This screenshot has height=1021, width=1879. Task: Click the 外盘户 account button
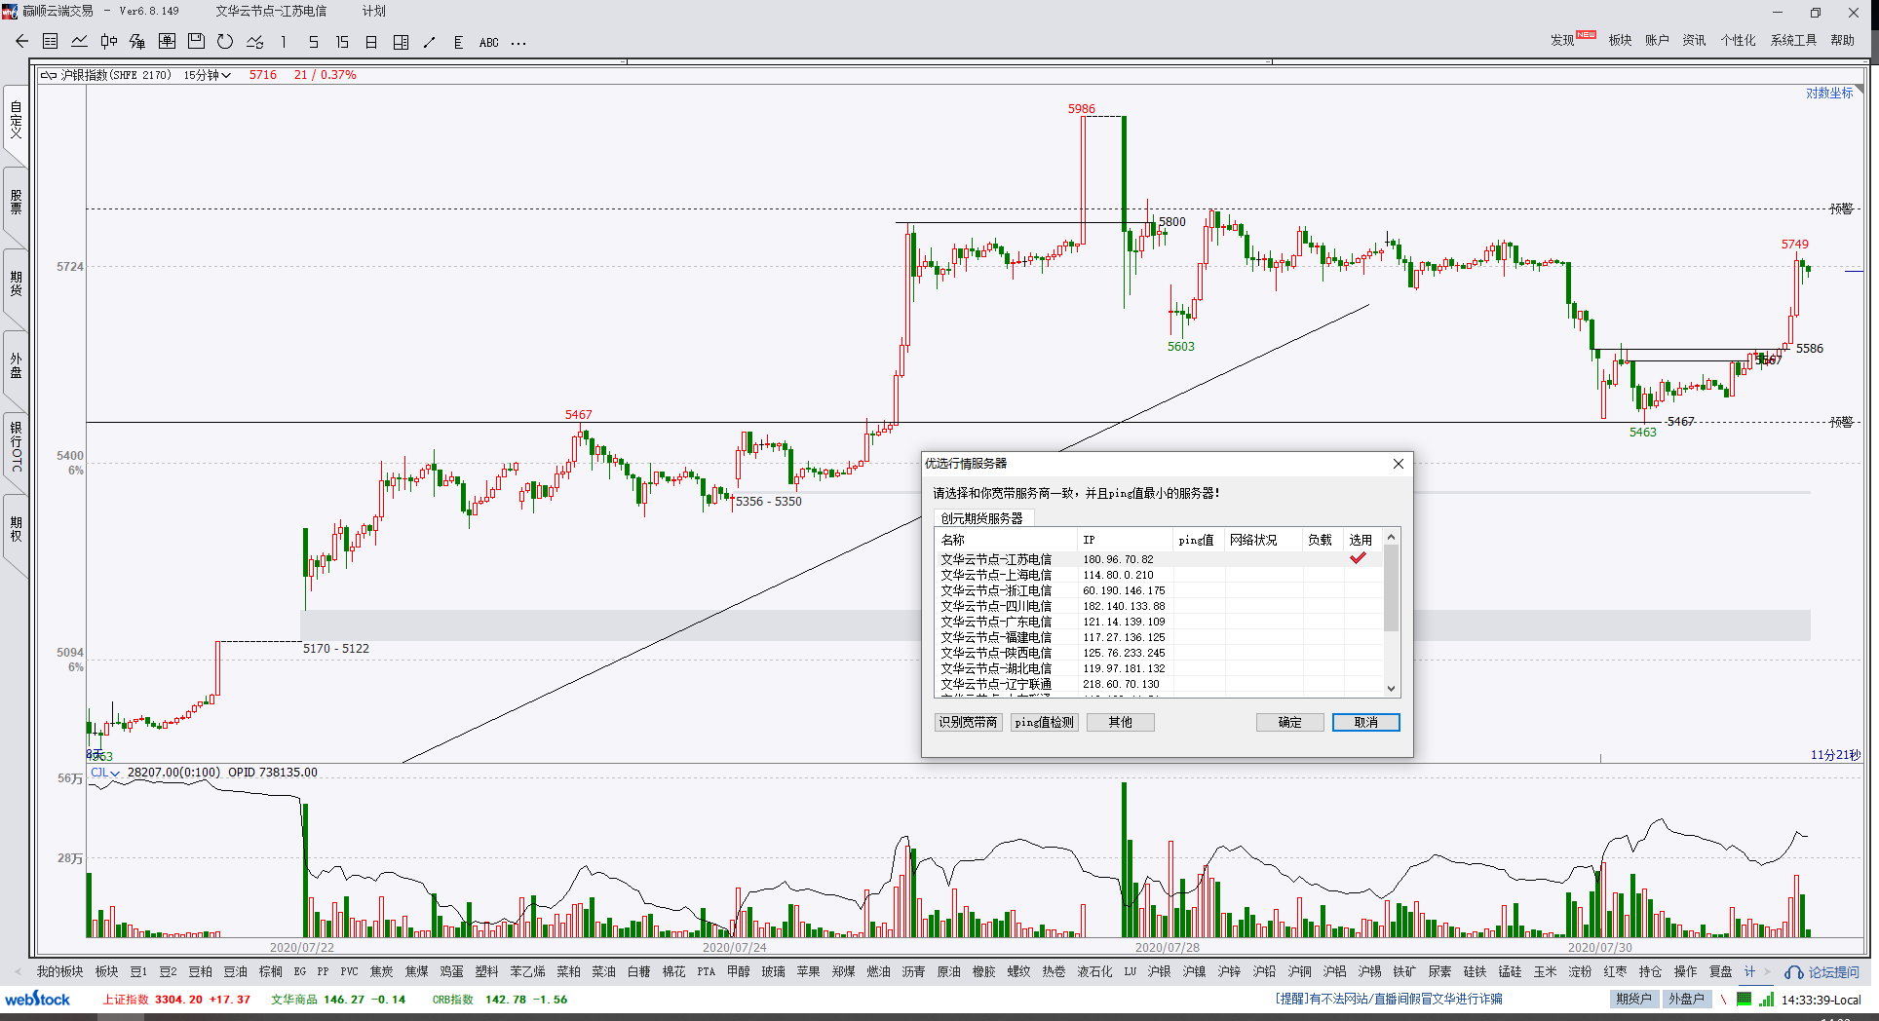click(1686, 999)
